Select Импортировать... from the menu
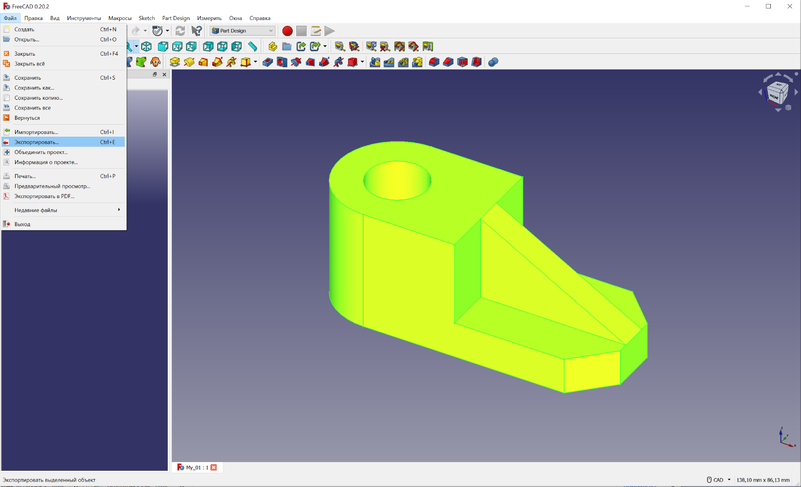The height and width of the screenshot is (487, 801). [x=64, y=132]
